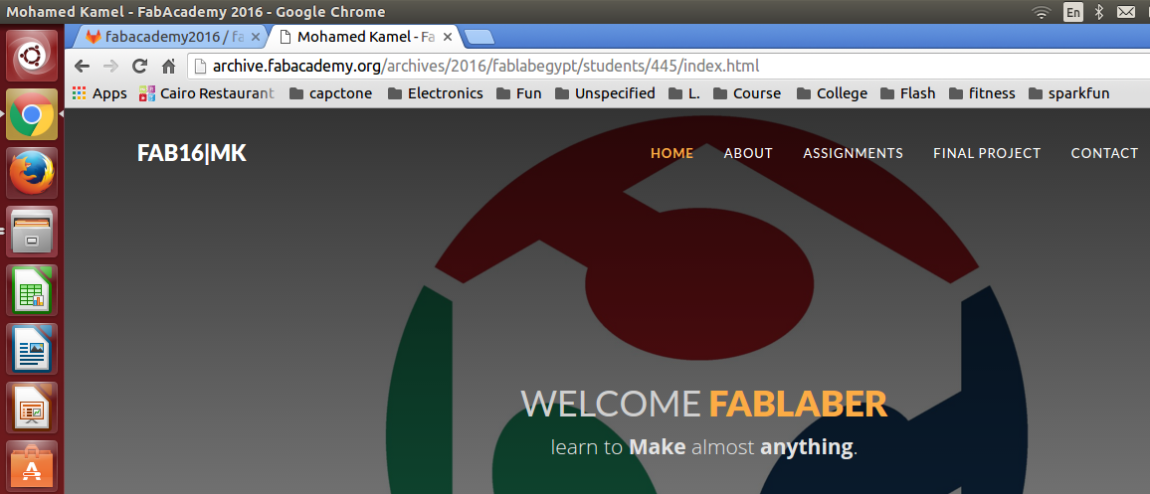Open the Course bookmarks folder
The image size is (1150, 494).
pos(747,93)
